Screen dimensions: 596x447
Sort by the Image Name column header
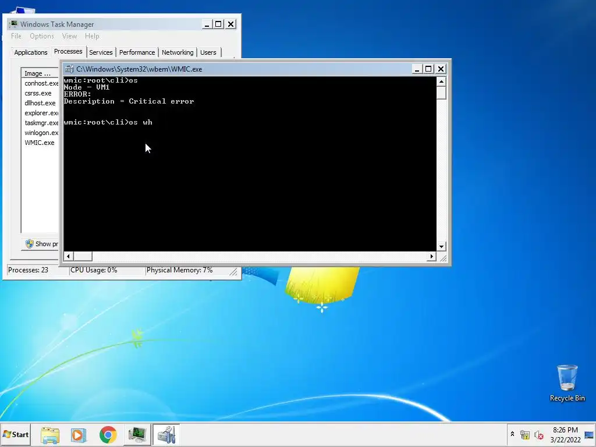point(40,73)
